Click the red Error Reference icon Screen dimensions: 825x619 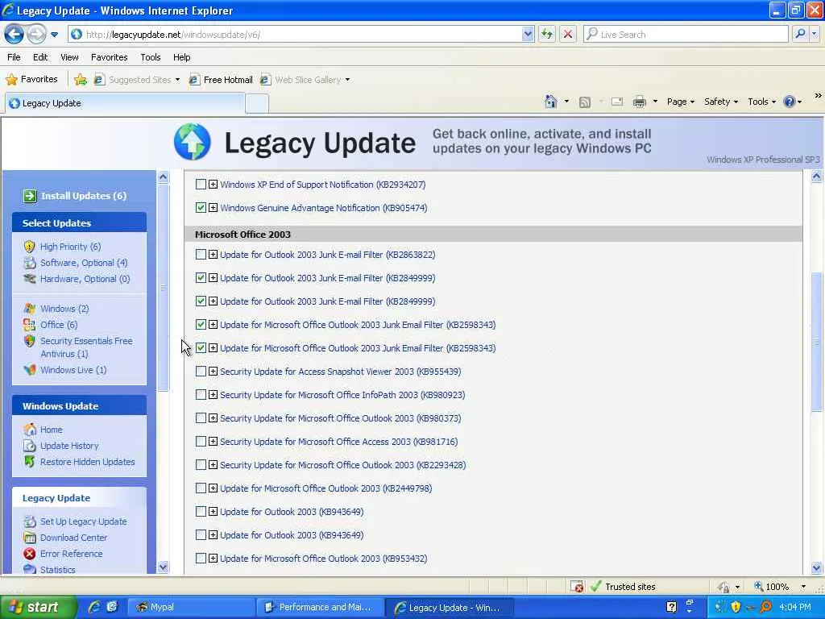[30, 554]
